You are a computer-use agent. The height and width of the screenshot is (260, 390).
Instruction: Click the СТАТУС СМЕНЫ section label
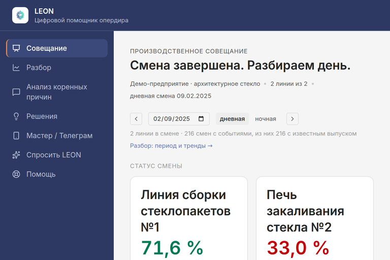156,166
